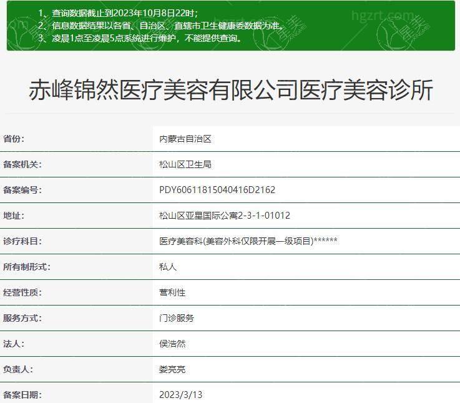The width and height of the screenshot is (460, 403).
Task: Select the value 门诊服务
Action: 177,318
